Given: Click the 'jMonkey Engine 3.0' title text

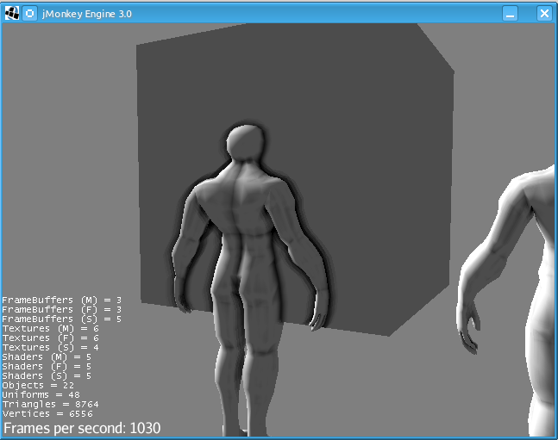Looking at the screenshot, I should 87,14.
